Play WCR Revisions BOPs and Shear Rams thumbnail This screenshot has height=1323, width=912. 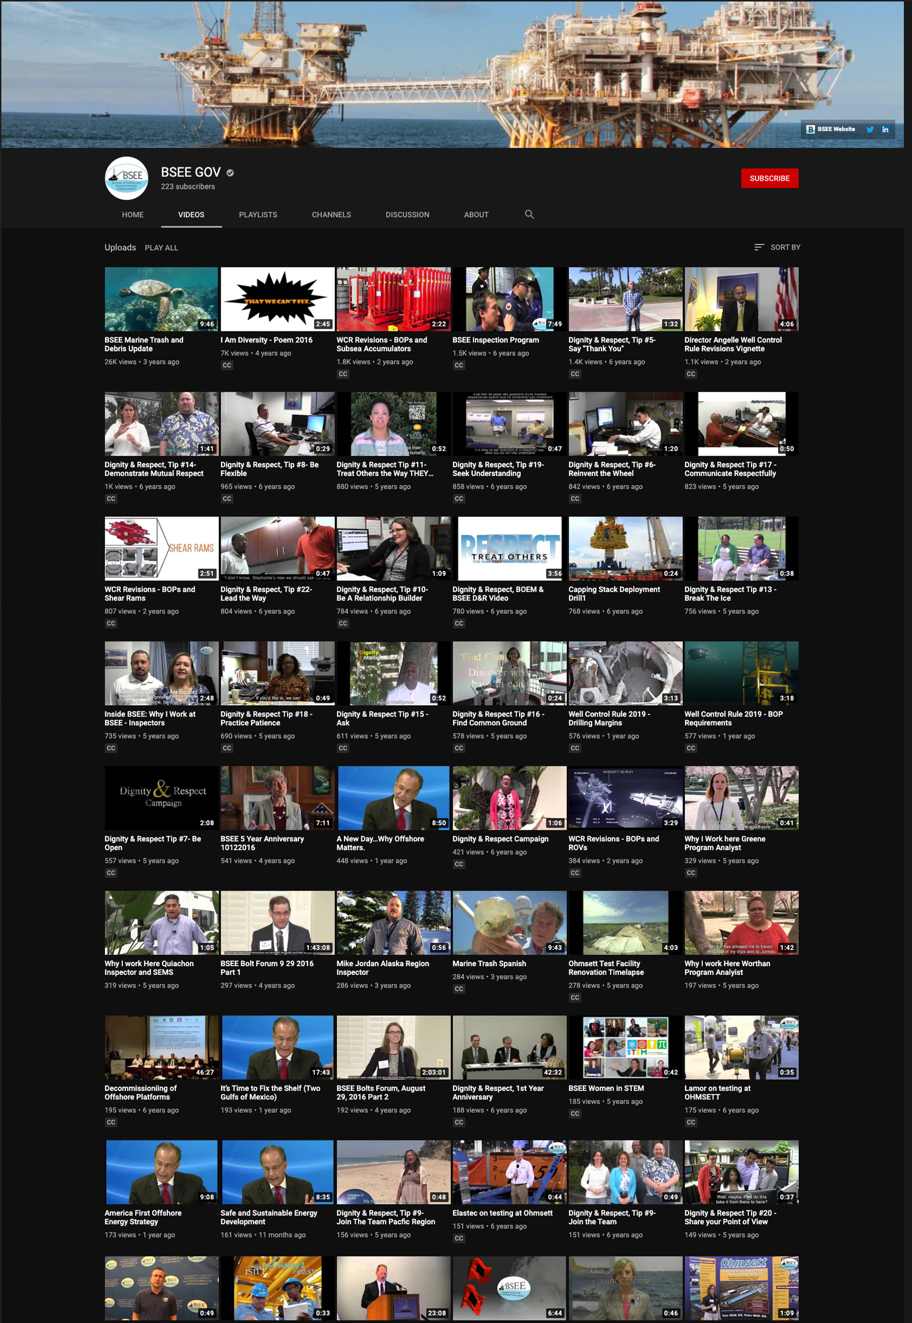162,549
